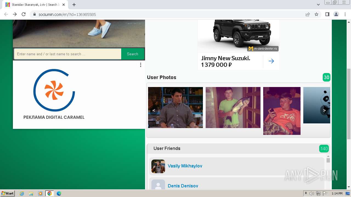Show next user photos
Screen dimensions: 351x197
point(325,110)
